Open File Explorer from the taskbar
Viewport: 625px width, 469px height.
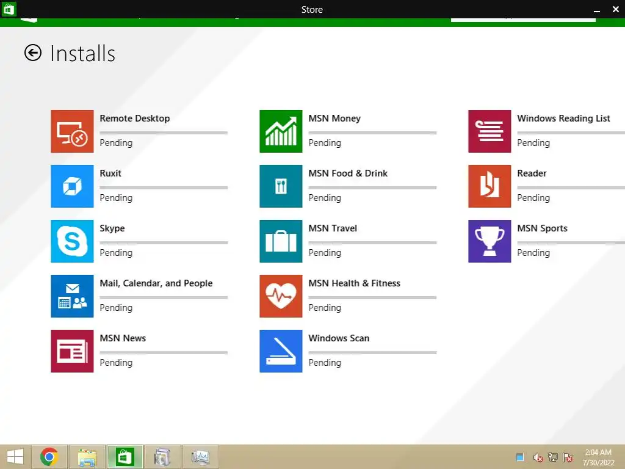click(87, 457)
